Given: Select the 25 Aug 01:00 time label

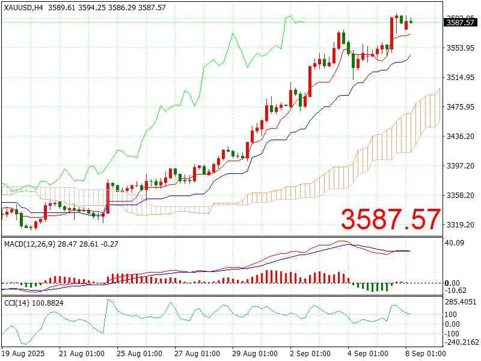Looking at the screenshot, I should click(139, 354).
